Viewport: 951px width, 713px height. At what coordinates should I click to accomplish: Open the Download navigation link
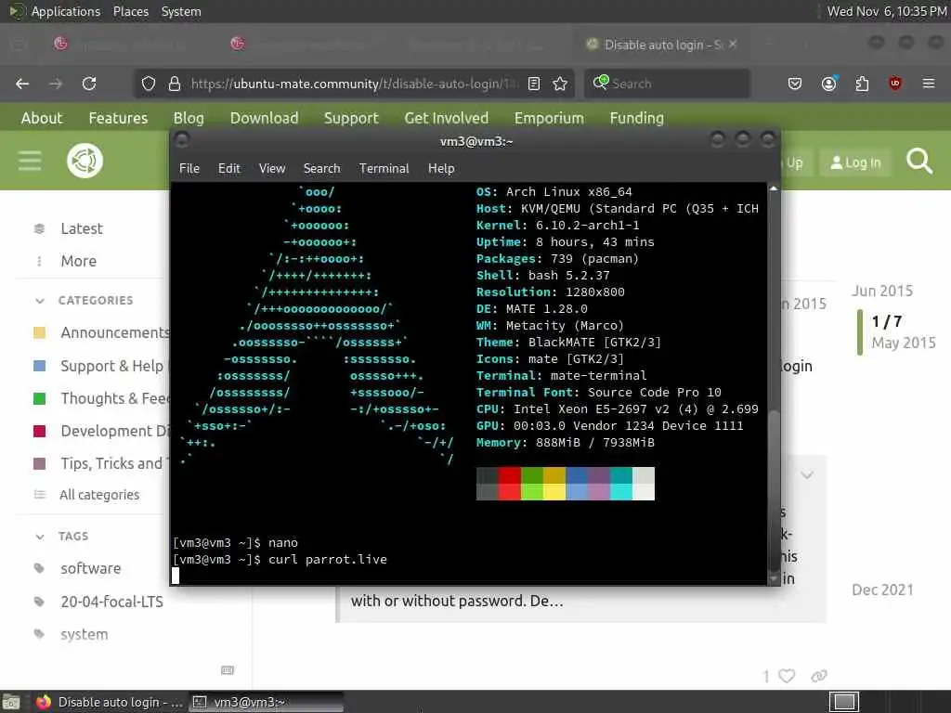coord(264,118)
